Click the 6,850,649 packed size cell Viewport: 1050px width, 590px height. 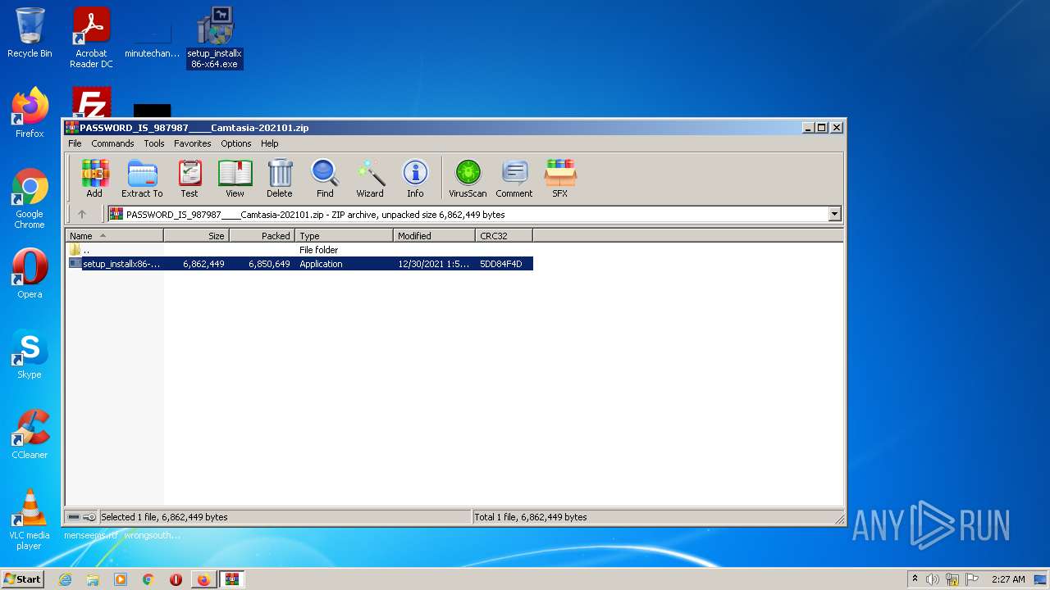click(x=269, y=264)
